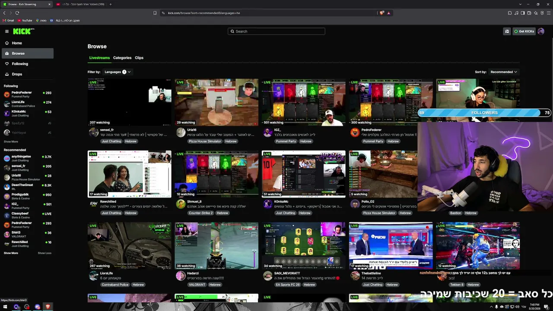This screenshot has width=553, height=311.
Task: Click K0nkaMc avatar in stream grid
Action: (268, 204)
